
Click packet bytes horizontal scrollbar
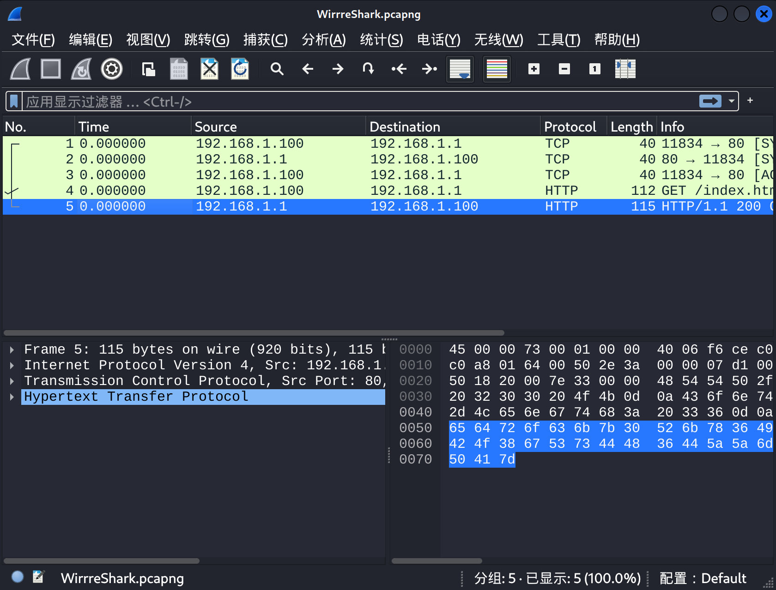tap(437, 561)
